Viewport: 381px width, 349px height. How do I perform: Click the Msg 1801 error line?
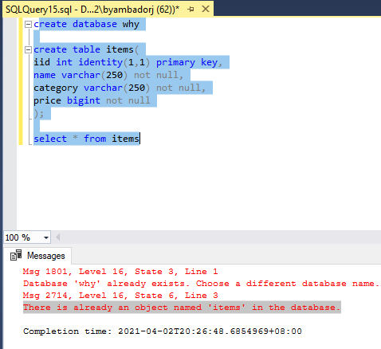coord(120,272)
